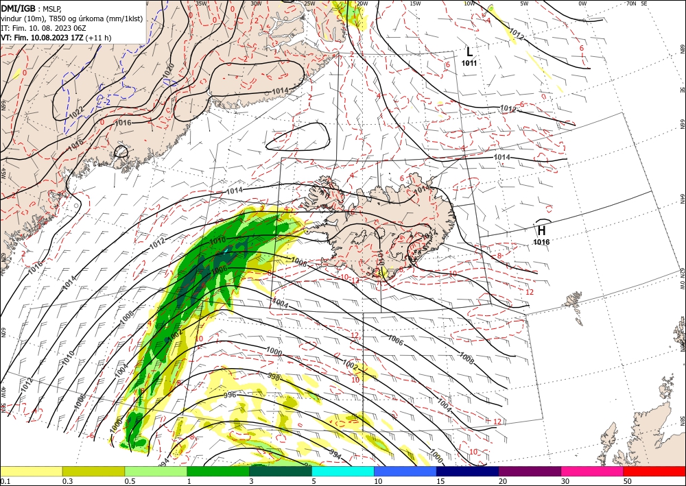Select the dark green 3 mm legend swatch

click(x=281, y=471)
